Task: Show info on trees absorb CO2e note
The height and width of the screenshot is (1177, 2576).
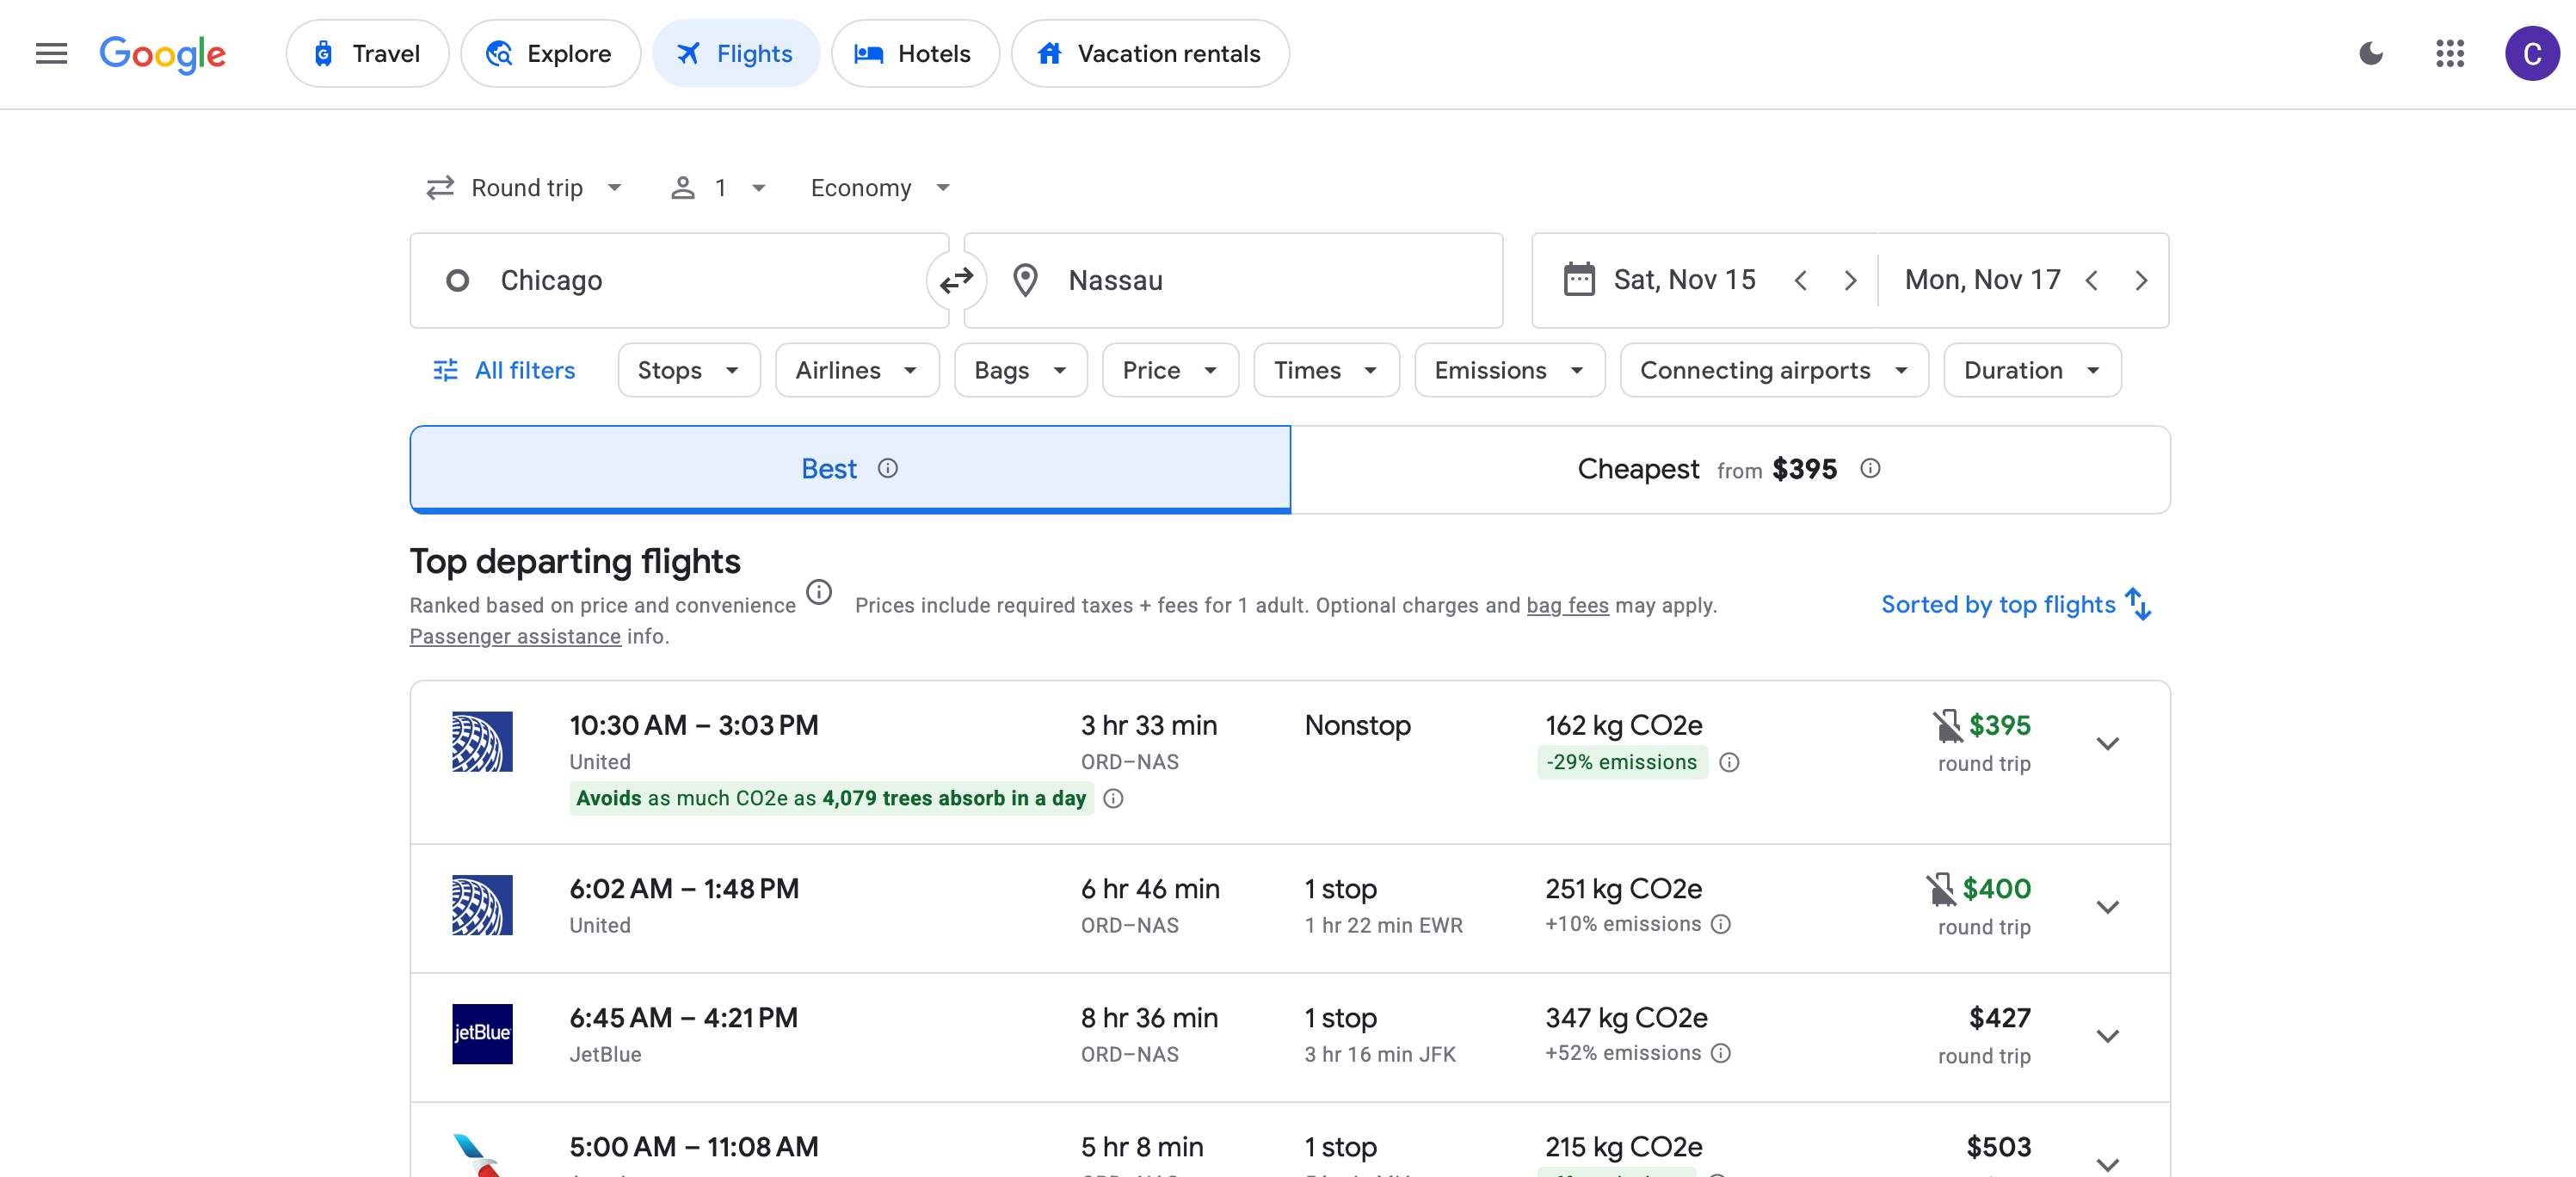Action: pos(1113,799)
